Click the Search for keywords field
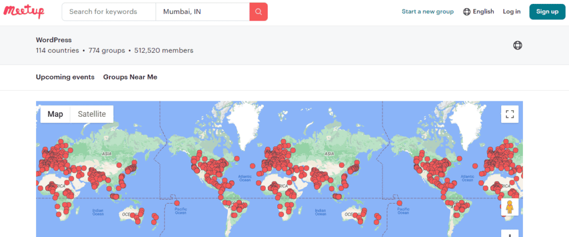This screenshot has height=237, width=569. click(109, 12)
